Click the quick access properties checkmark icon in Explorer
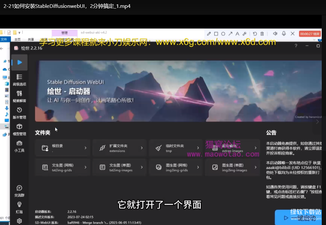 tap(9, 32)
